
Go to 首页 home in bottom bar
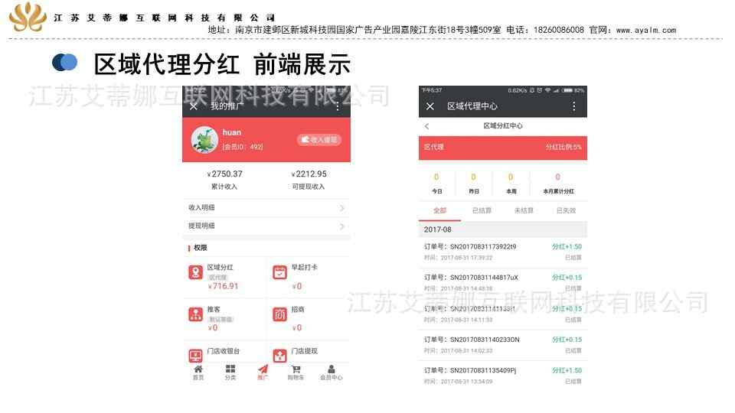[x=198, y=372]
